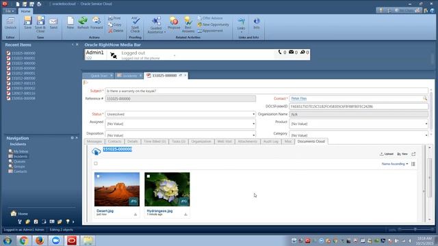438x246 pixels.
Task: Download Desert.jpg with its download icon
Action: coord(136,214)
